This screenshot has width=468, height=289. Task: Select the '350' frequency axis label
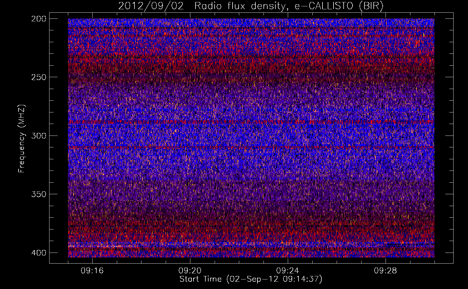coord(38,194)
